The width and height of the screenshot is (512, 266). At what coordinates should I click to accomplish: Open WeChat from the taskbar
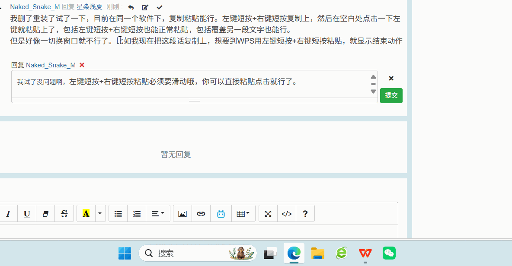point(389,253)
